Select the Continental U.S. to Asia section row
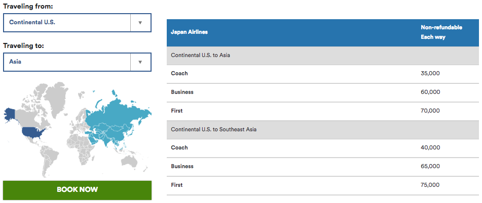Viewport: 482px width, 203px height. (324, 56)
